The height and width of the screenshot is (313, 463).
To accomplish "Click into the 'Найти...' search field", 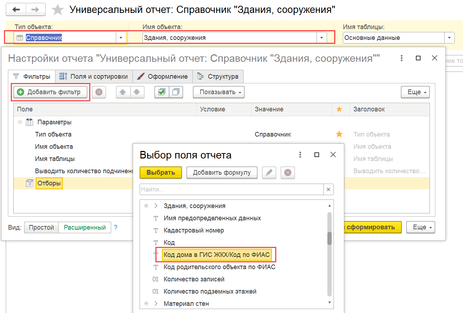I will click(232, 189).
